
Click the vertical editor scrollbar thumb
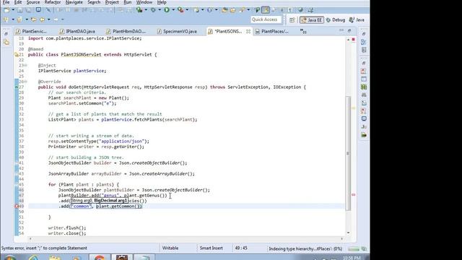(348, 153)
